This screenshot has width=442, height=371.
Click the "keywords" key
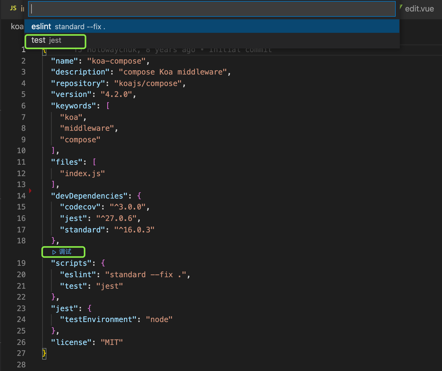[x=73, y=106]
